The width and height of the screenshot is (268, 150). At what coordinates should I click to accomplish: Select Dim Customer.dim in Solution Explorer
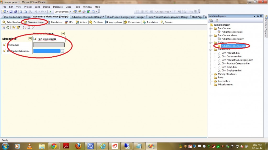click(231, 56)
